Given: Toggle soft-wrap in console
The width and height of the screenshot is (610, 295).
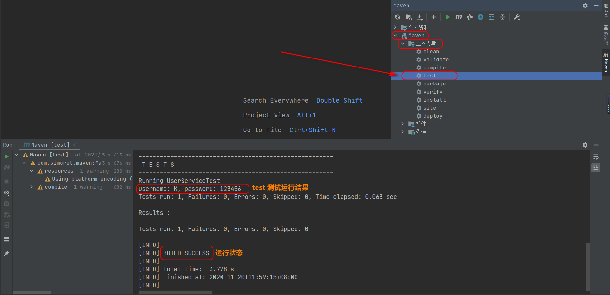Looking at the screenshot, I should point(596,157).
